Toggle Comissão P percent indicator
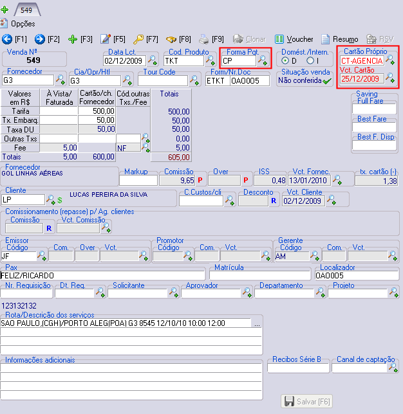 coord(200,181)
